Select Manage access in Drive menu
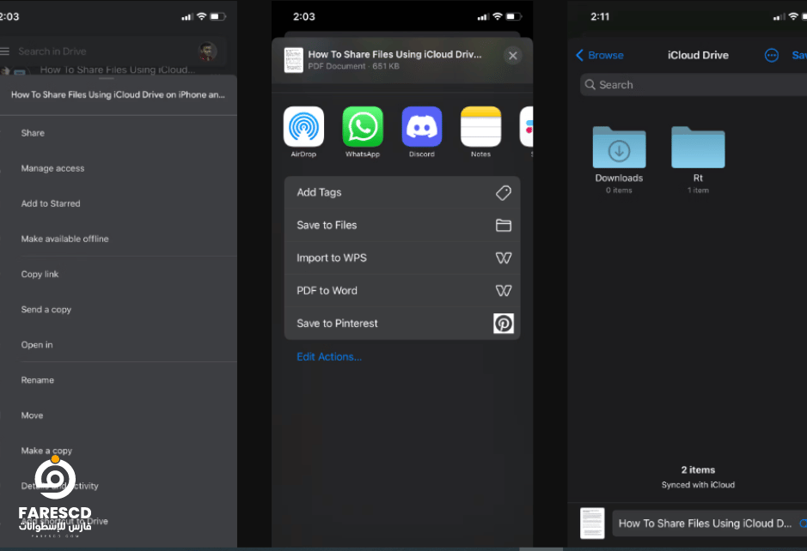Viewport: 807px width, 551px height. [x=119, y=168]
